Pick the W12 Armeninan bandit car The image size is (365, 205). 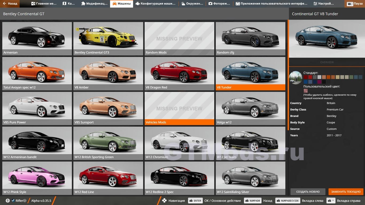click(37, 143)
